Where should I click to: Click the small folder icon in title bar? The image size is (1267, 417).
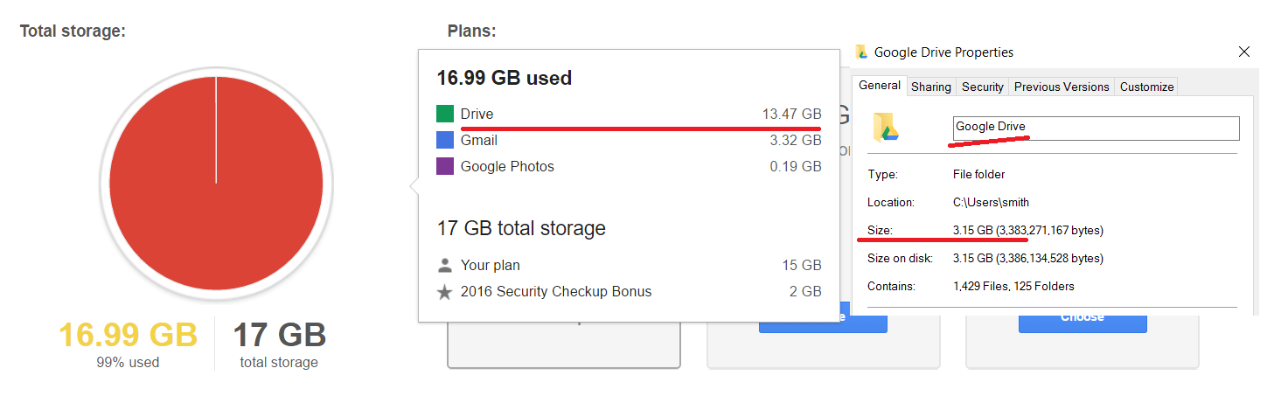pyautogui.click(x=861, y=52)
